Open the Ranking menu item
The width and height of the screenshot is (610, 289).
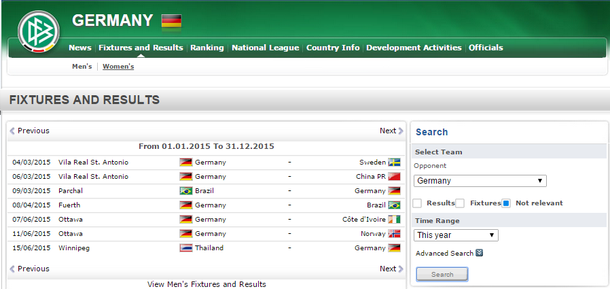click(x=207, y=48)
